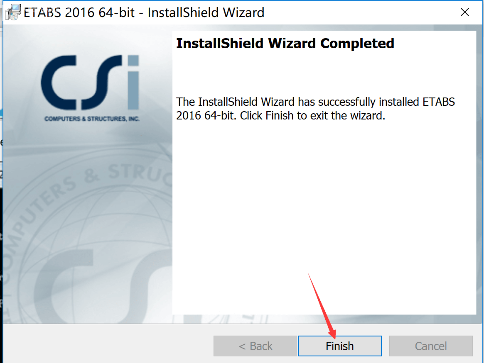Click the installer icon in the title bar
This screenshot has width=484, height=363.
pyautogui.click(x=13, y=12)
